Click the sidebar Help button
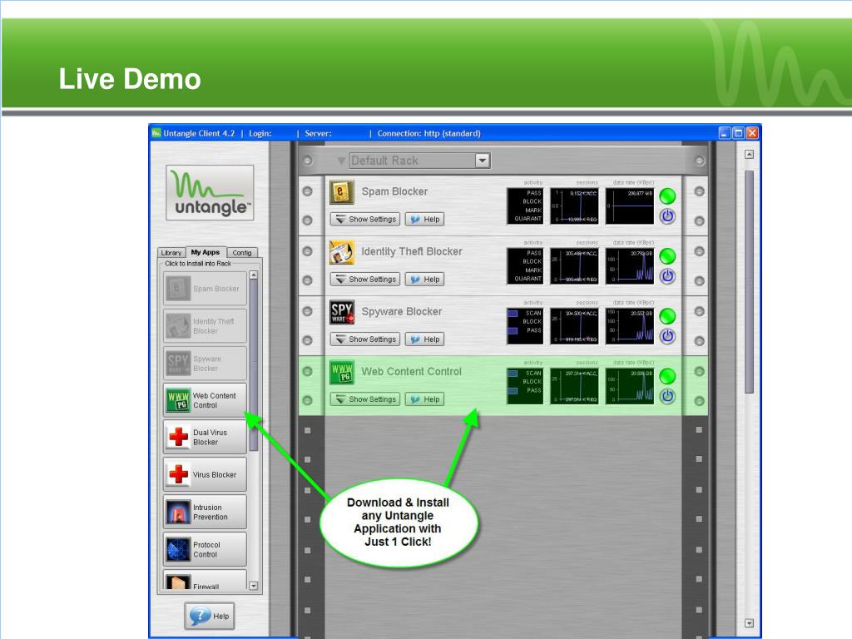 [x=210, y=616]
